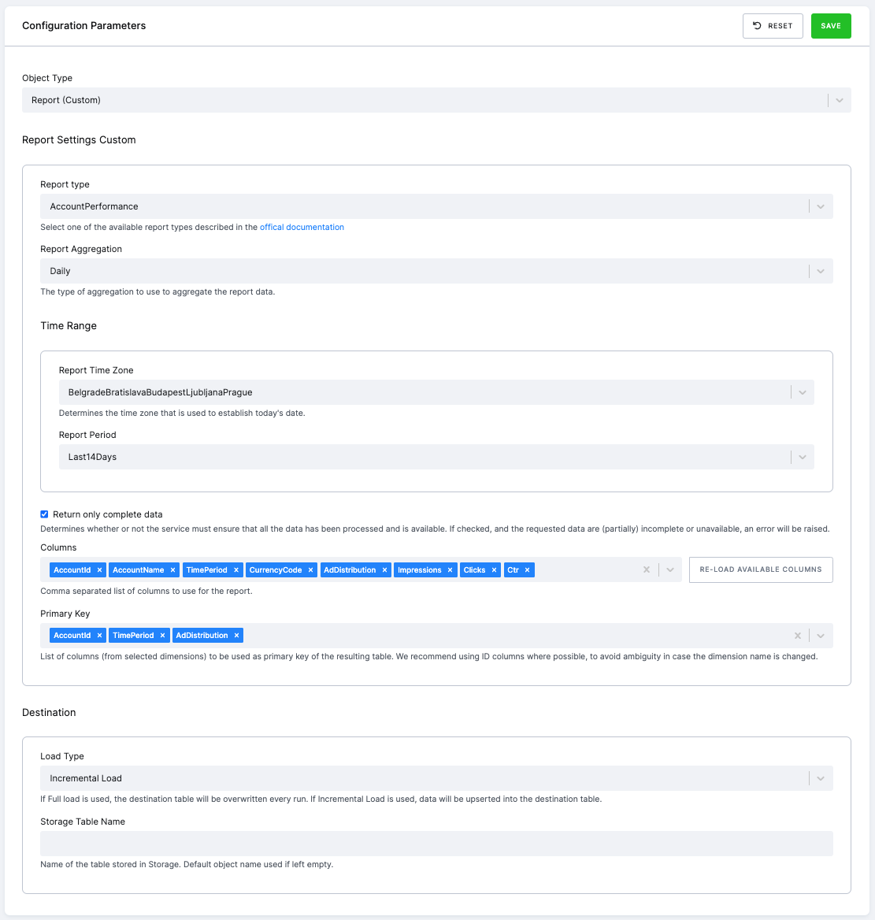
Task: Remove TimePeriod from Primary Key
Action: tap(162, 636)
